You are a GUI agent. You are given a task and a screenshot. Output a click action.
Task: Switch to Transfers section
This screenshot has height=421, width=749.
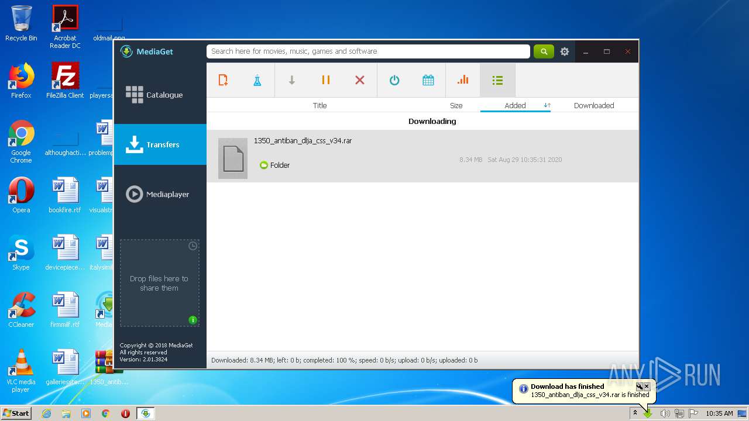[160, 144]
